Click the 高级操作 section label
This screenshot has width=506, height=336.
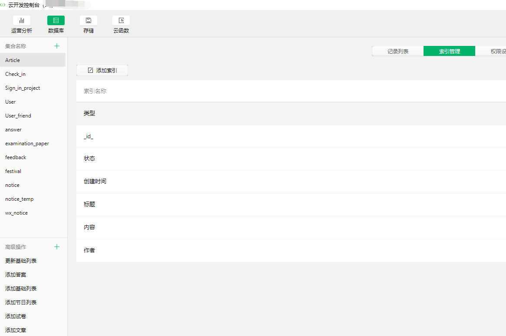click(16, 247)
